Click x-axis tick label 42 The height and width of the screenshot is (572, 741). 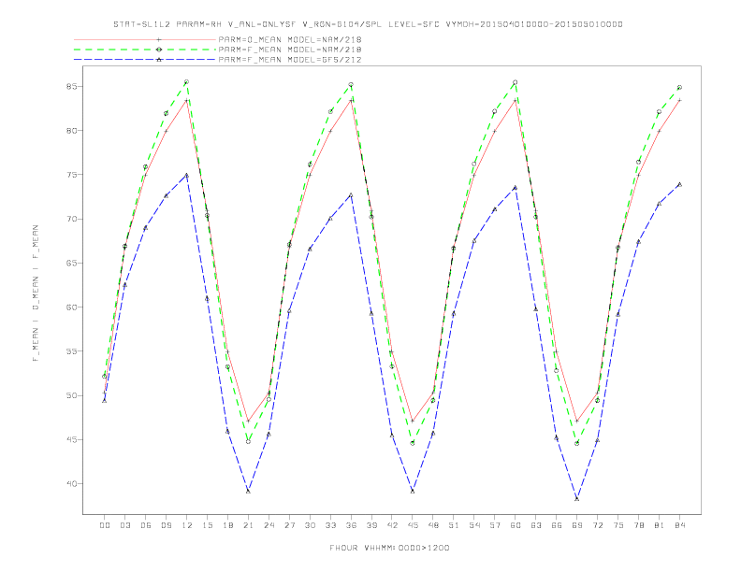click(x=392, y=525)
